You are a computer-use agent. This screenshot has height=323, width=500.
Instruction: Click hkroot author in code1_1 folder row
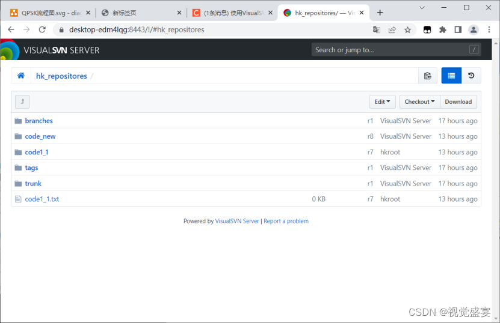tap(390, 152)
